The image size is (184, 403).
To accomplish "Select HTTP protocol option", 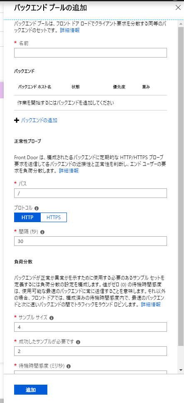I will click(27, 217).
